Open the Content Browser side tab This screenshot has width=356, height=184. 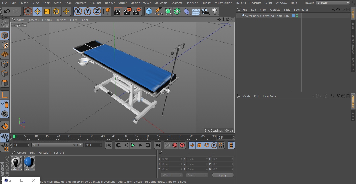tap(353, 43)
